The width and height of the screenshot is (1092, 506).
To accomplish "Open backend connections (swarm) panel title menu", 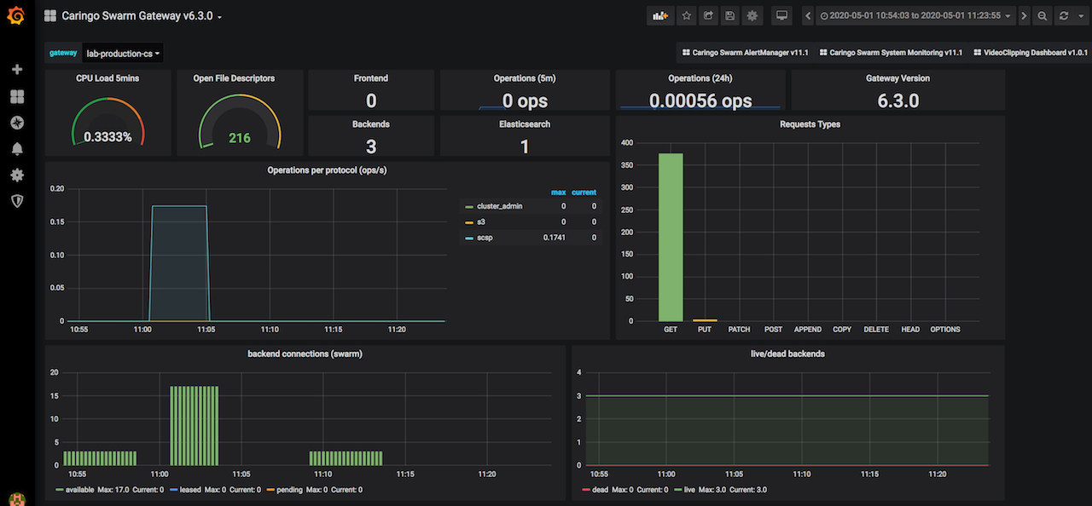I will tap(305, 354).
